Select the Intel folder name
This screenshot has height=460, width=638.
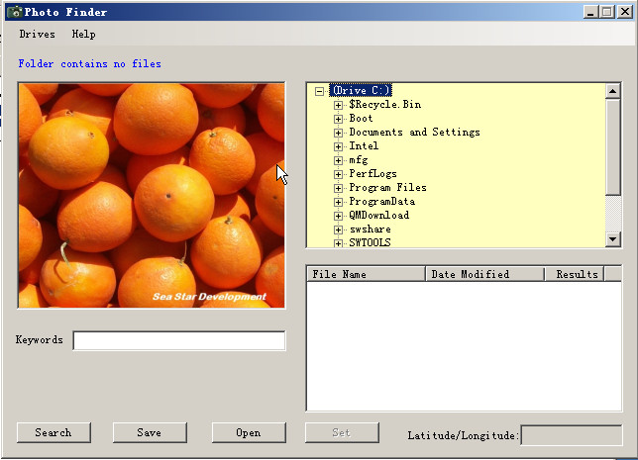(x=364, y=145)
